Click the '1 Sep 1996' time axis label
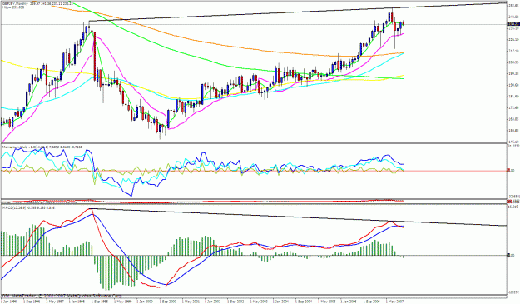520x304 pixels. click(32, 301)
